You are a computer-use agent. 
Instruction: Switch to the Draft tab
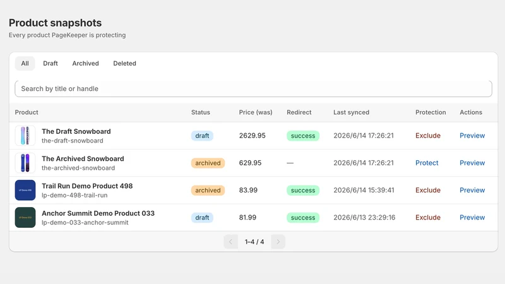(x=50, y=64)
